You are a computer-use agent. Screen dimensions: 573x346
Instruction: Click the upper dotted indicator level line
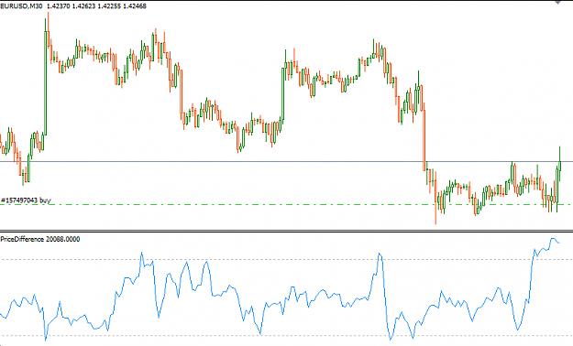(x=286, y=260)
